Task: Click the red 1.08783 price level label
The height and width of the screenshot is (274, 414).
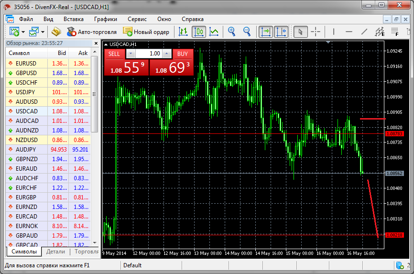Action: tap(394, 134)
